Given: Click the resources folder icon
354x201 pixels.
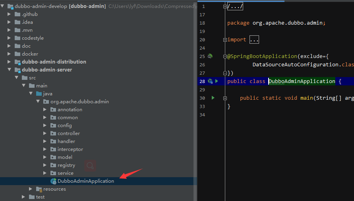Looking at the screenshot, I should point(39,189).
